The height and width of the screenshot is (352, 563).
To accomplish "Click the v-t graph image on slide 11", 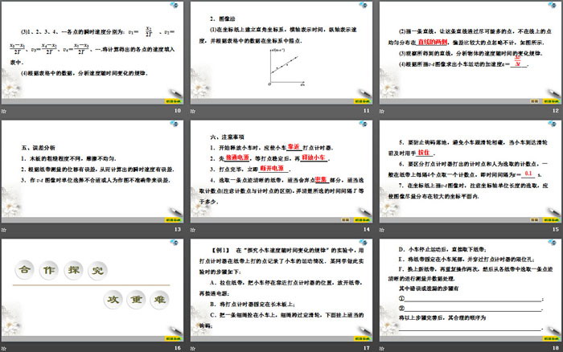I will (x=286, y=67).
